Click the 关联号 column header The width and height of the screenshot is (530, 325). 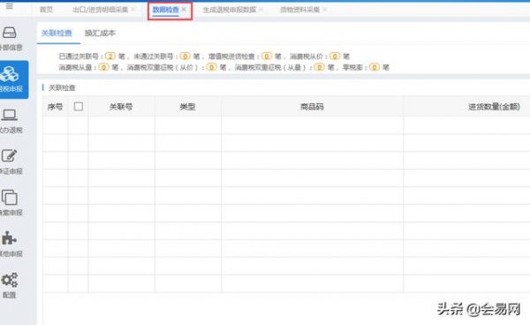[121, 107]
